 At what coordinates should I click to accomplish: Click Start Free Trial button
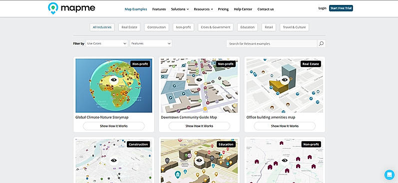click(341, 8)
